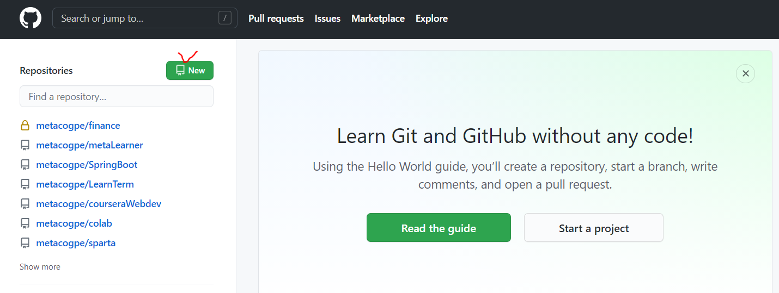The image size is (779, 293).
Task: Click the repo icon beside metacogpe/LearnTerm
Action: tap(25, 184)
